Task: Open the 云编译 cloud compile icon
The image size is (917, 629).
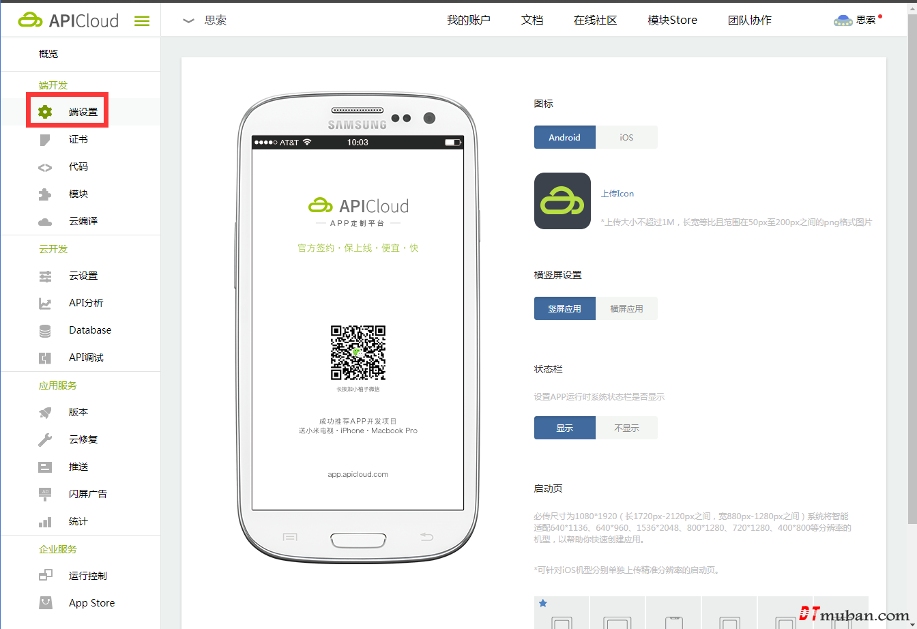Action: coord(45,222)
